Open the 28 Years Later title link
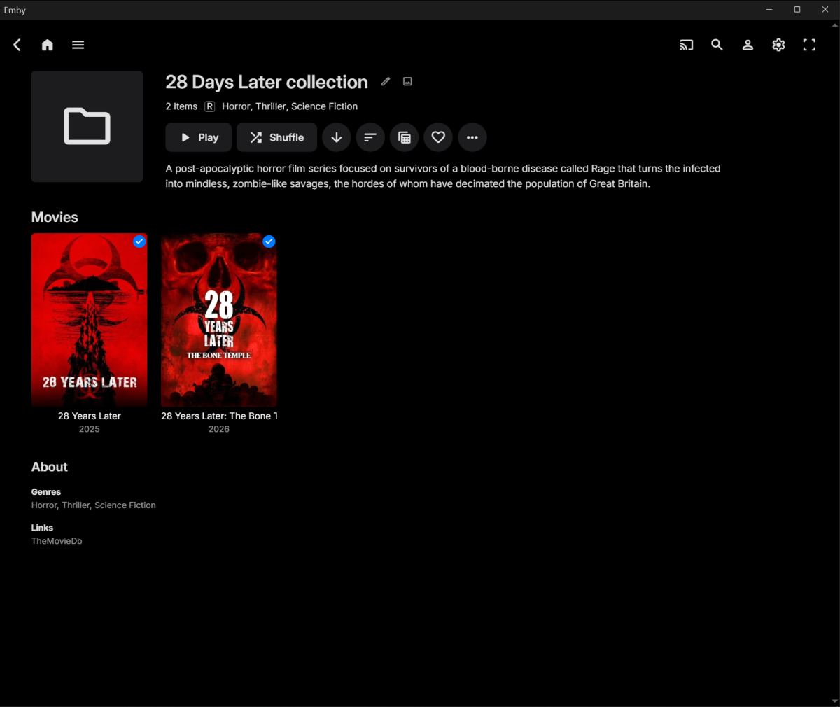This screenshot has width=840, height=707. 90,416
